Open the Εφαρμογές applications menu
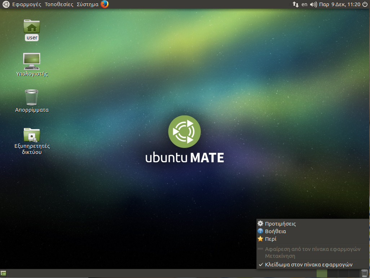The image size is (370, 278). tap(27, 4)
